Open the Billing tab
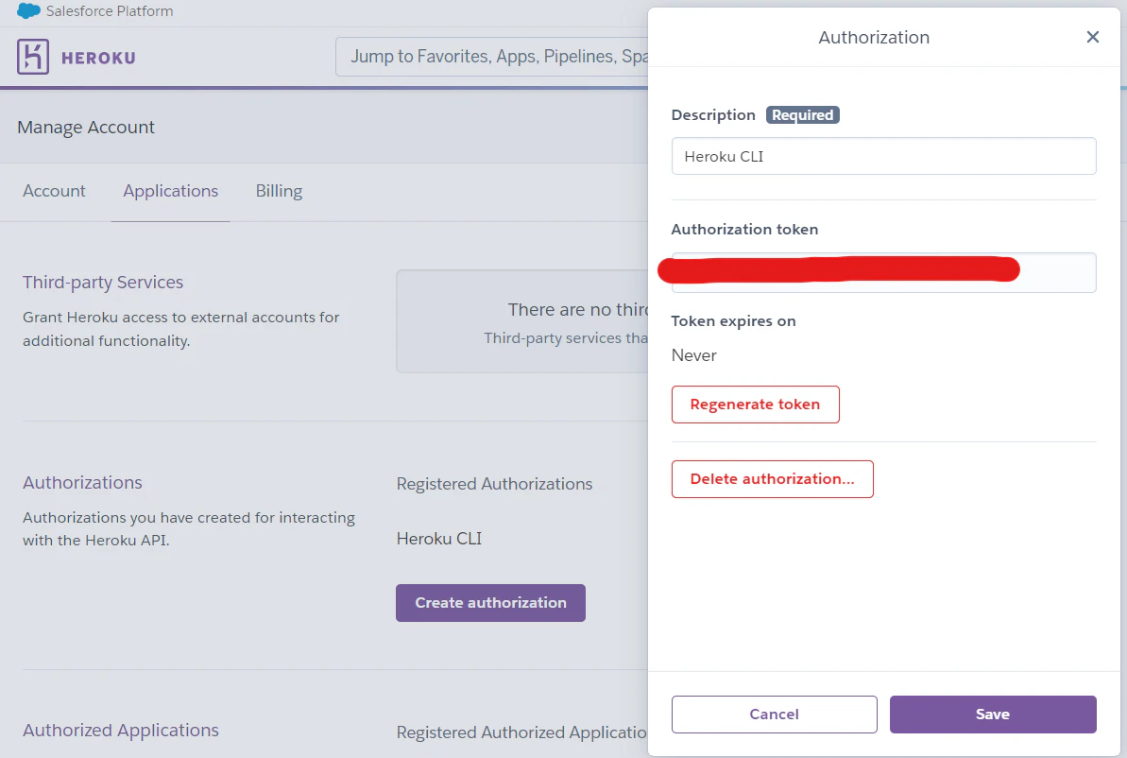The width and height of the screenshot is (1127, 758). pyautogui.click(x=279, y=191)
